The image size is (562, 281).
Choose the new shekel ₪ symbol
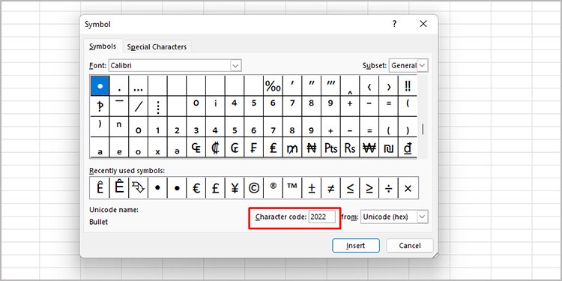(388, 148)
